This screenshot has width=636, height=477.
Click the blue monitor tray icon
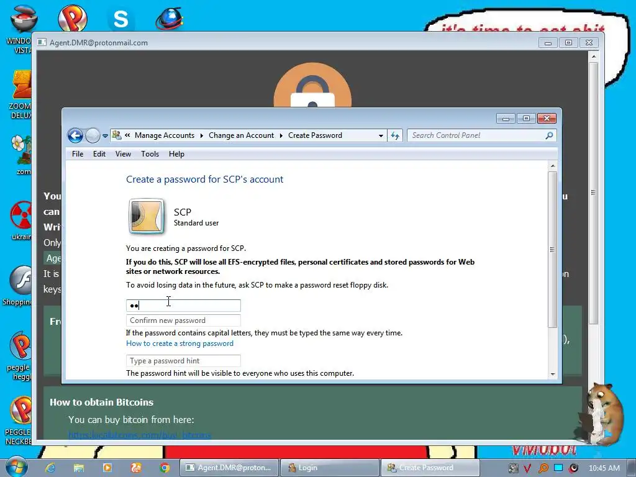pyautogui.click(x=558, y=468)
